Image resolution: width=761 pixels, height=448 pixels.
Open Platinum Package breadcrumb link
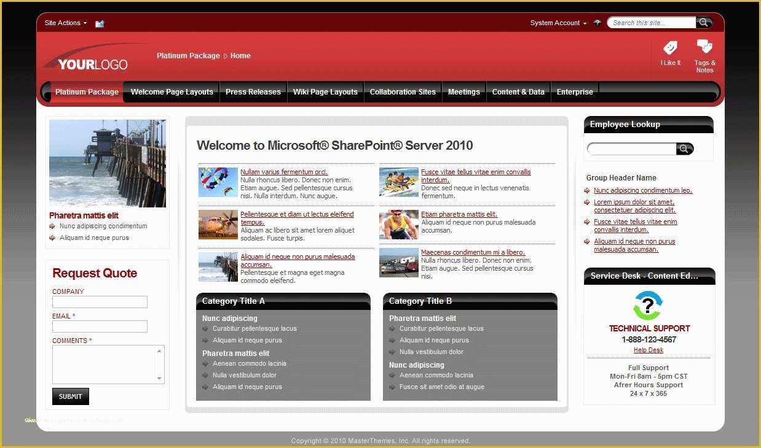click(x=188, y=56)
